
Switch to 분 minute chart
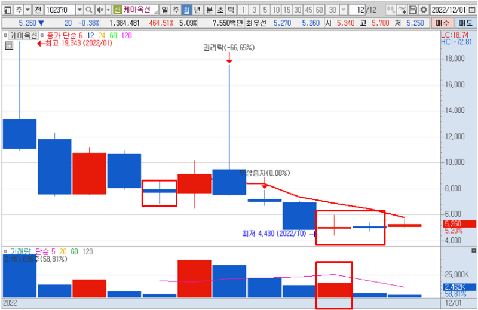pos(210,10)
